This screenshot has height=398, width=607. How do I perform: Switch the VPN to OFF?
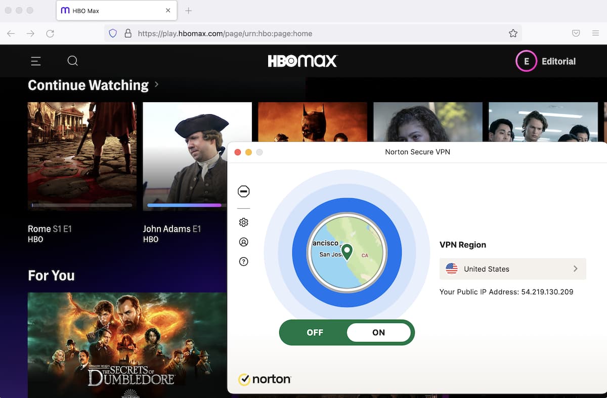point(315,332)
